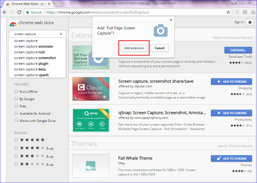Click the Chrome Web Store logo
This screenshot has width=257, height=183.
13,23
